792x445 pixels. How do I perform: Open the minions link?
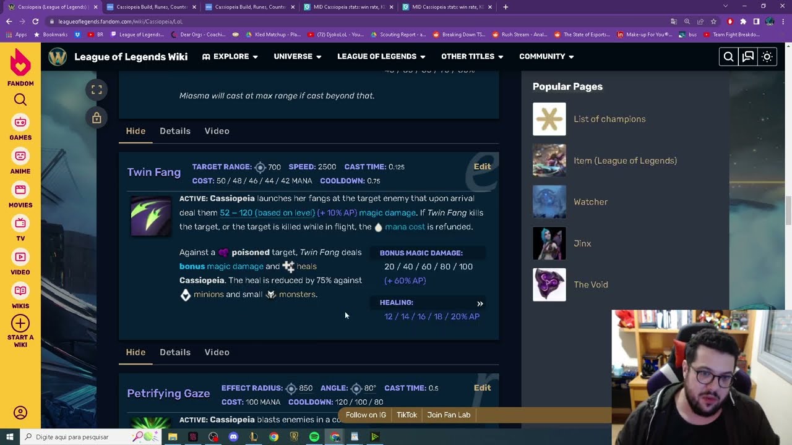[209, 294]
